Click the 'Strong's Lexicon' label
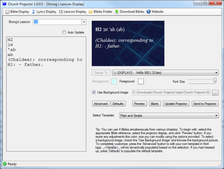Viewport: 224px width, 169px height. 19,22
